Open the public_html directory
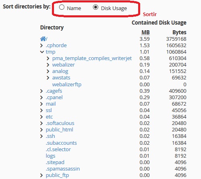This screenshot has width=201, height=179. [59, 130]
